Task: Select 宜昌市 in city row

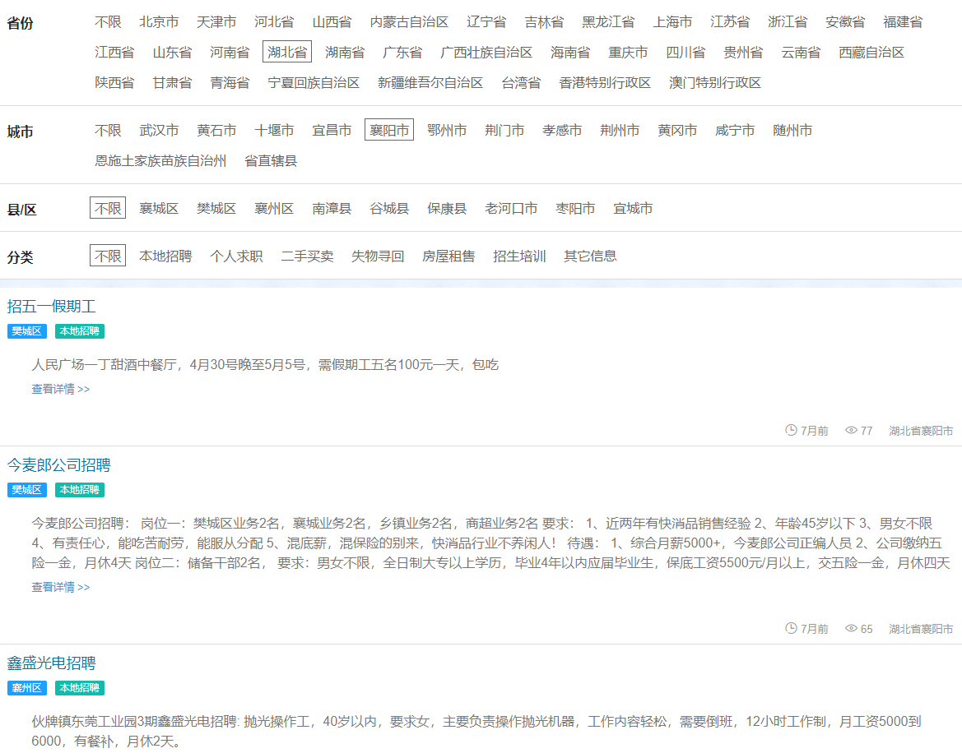Action: point(332,131)
